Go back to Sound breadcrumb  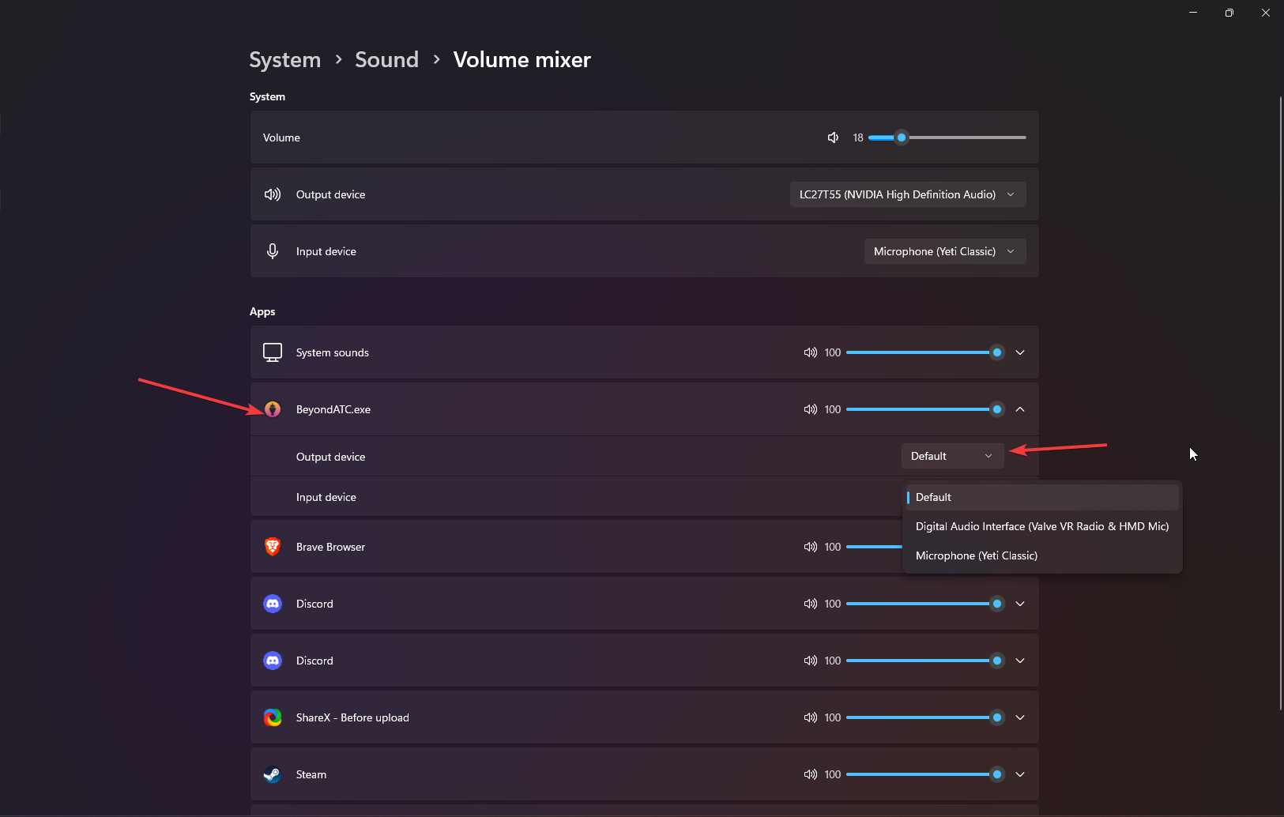[x=386, y=60]
